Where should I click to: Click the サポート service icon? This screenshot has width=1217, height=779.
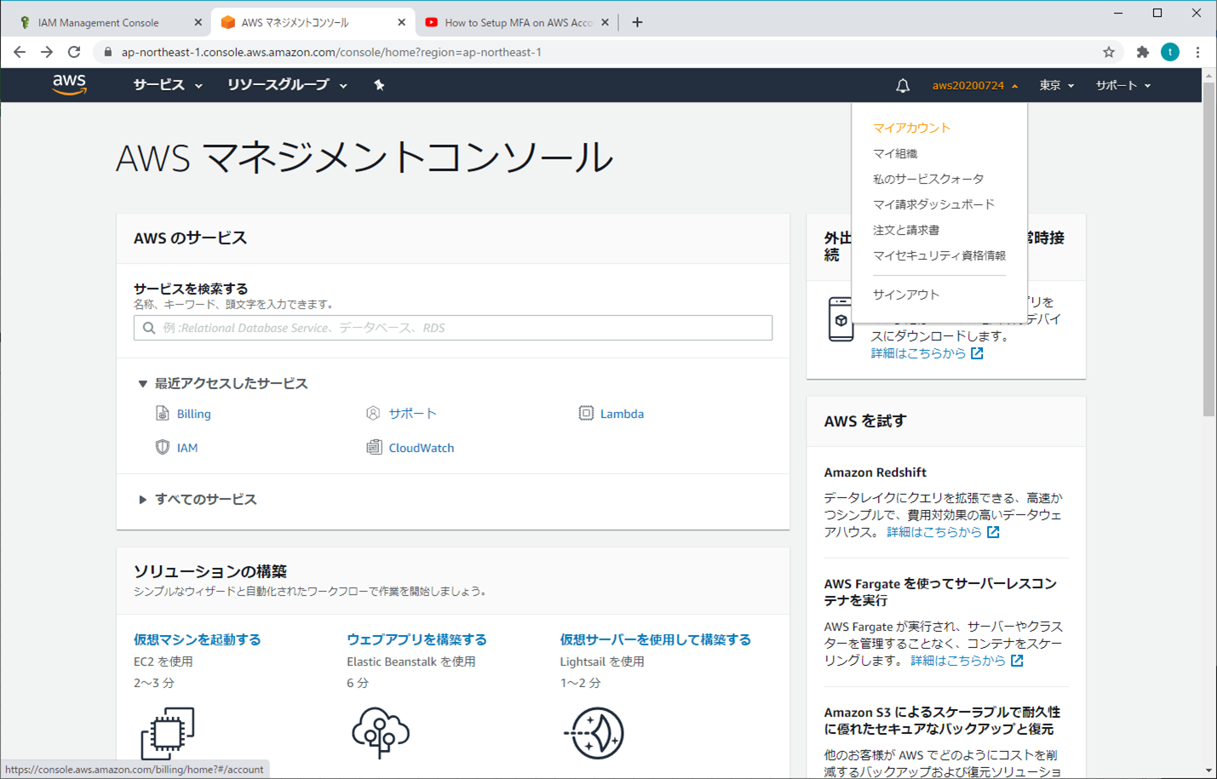click(373, 413)
